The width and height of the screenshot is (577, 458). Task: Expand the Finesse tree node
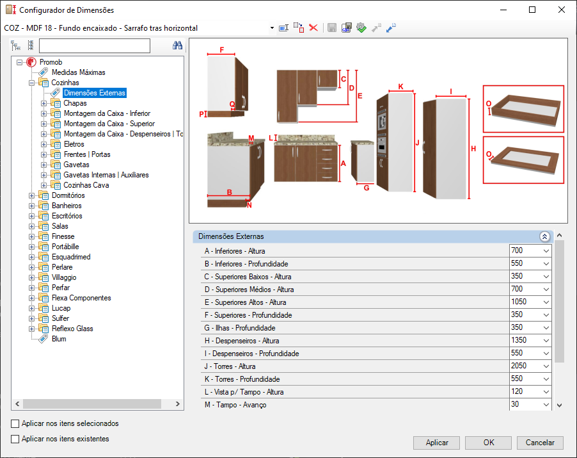point(31,236)
